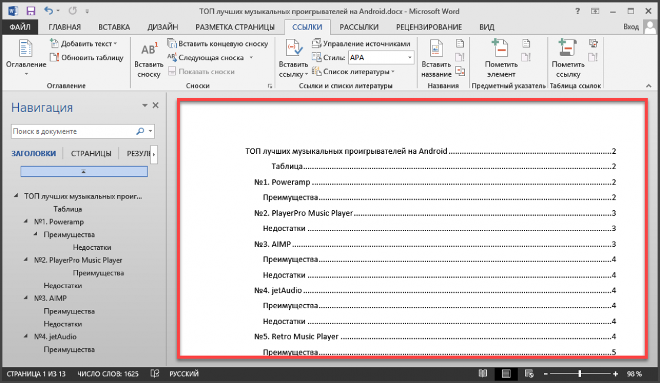This screenshot has width=660, height=383.
Task: Click ЧИСЛО СЛОВ: 1625 in status bar
Action: pos(108,374)
